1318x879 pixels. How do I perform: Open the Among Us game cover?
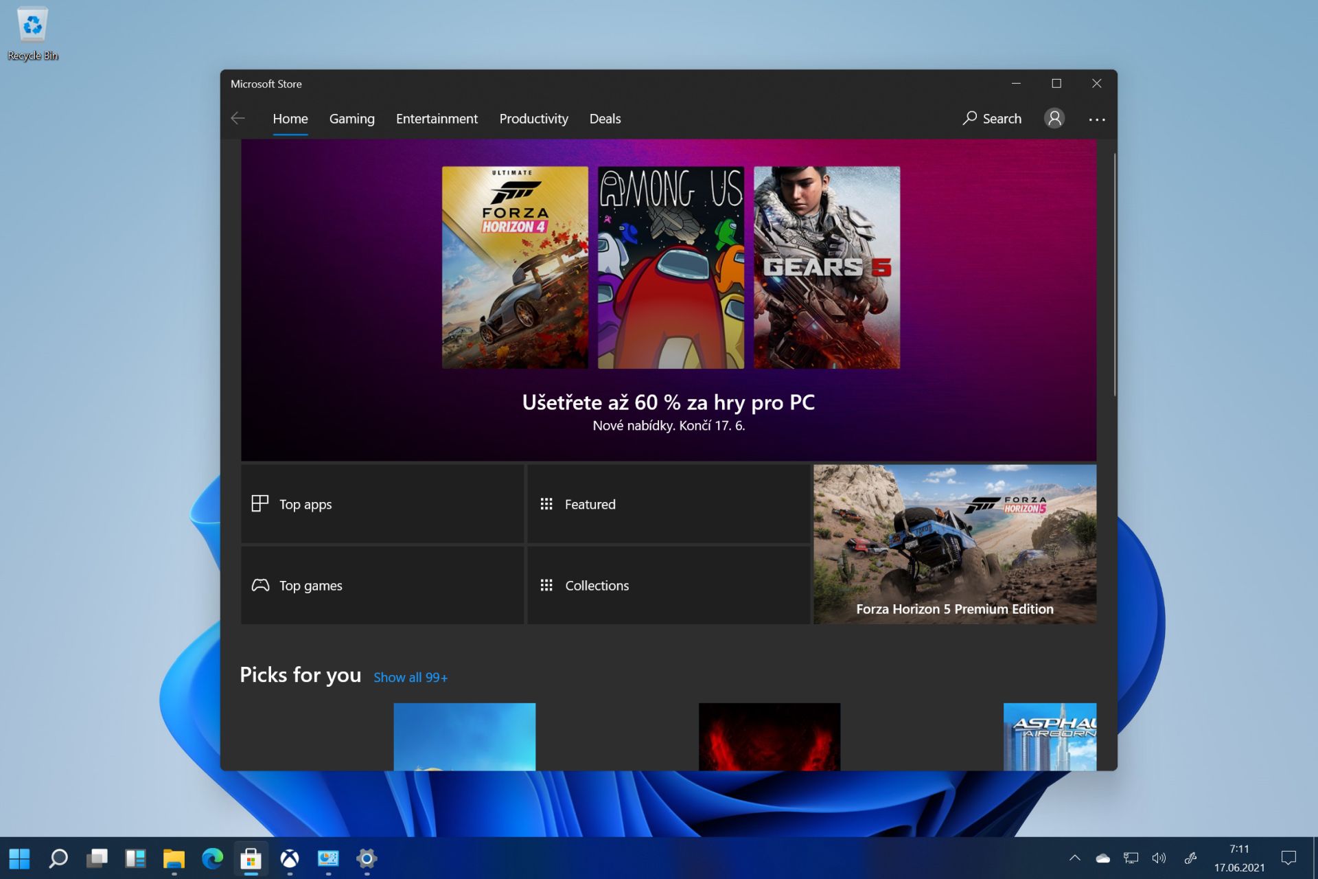click(671, 267)
